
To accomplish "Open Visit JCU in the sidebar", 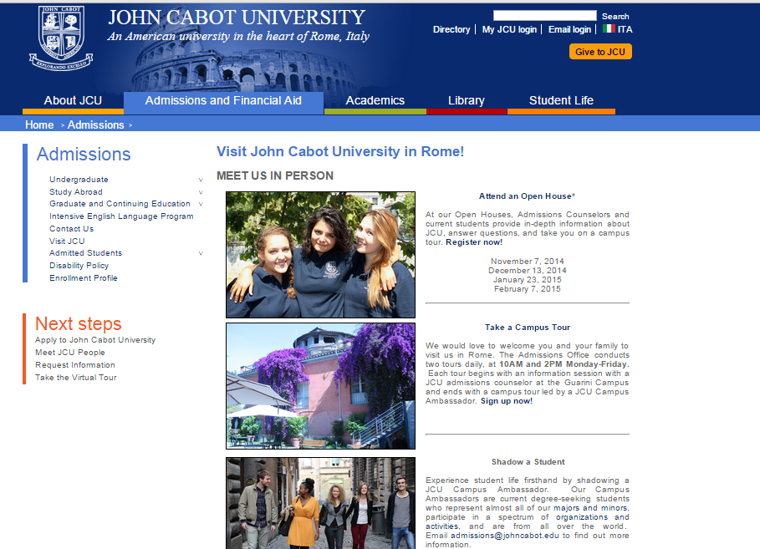I will [67, 241].
